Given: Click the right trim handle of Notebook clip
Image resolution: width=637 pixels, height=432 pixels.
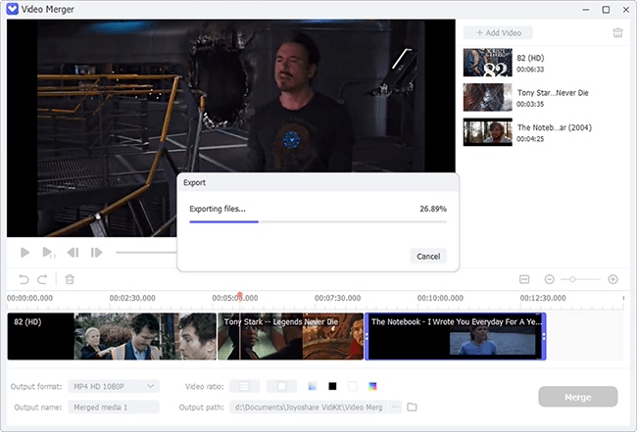Looking at the screenshot, I should coord(544,337).
